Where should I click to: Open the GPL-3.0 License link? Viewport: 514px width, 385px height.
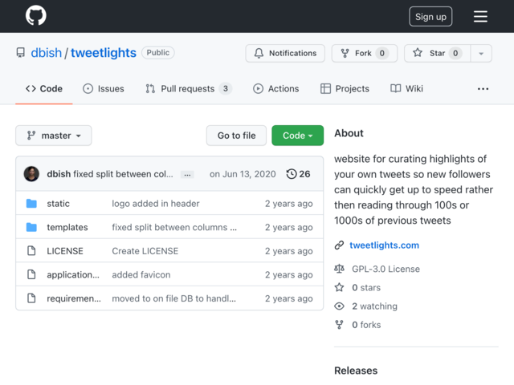(385, 269)
